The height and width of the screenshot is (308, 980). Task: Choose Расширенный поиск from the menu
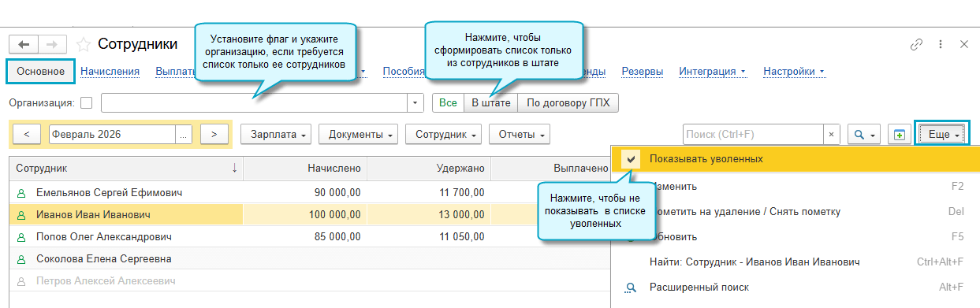tap(699, 288)
